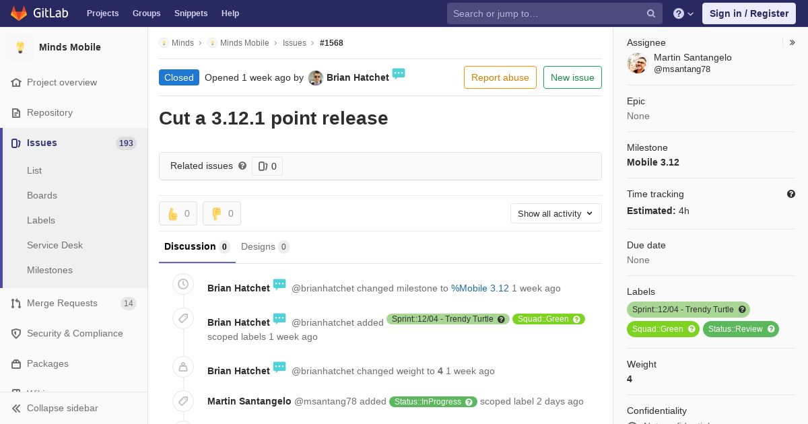Open the Groups menu
Viewport: 808px width, 424px height.
point(146,13)
